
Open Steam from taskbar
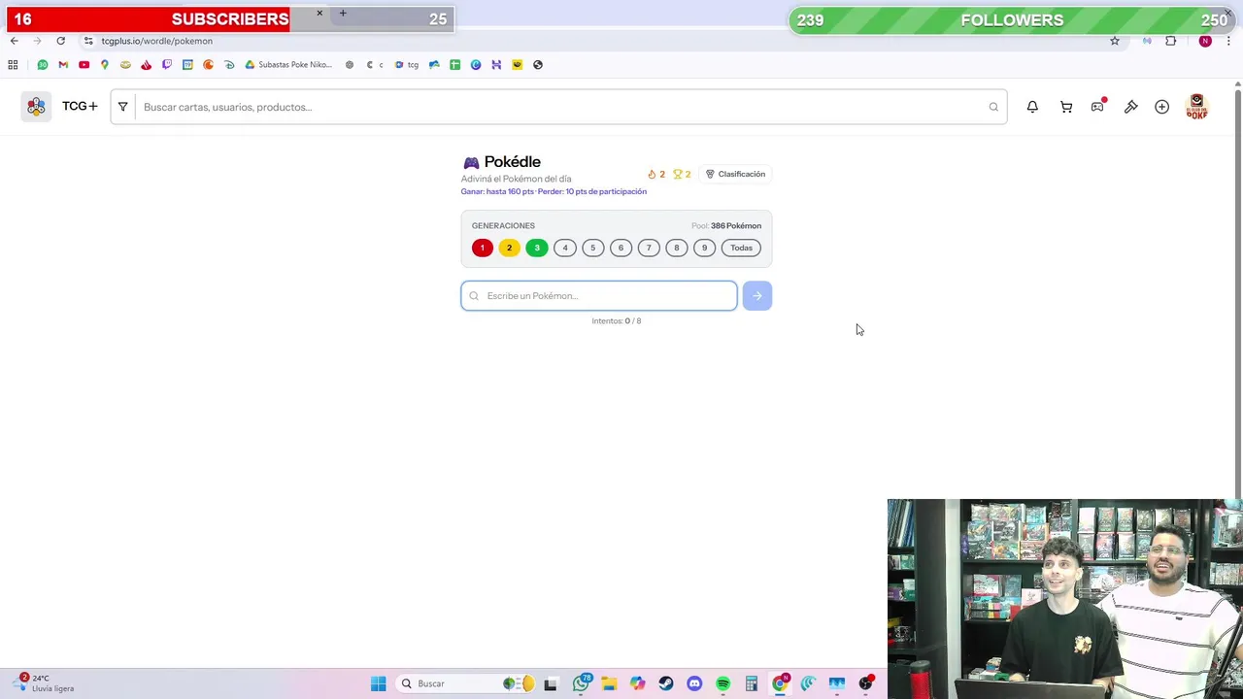tap(666, 683)
